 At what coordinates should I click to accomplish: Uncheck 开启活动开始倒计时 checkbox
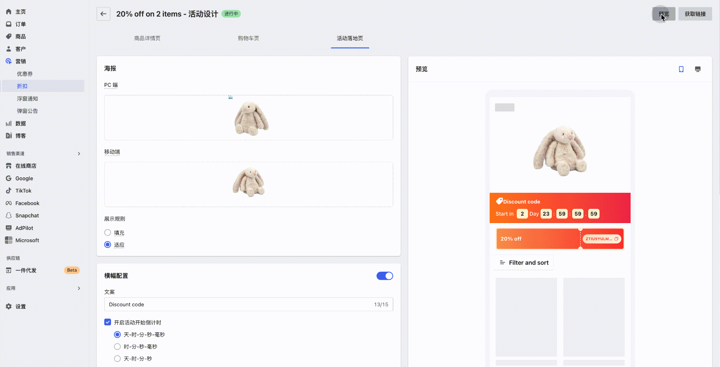click(x=107, y=322)
